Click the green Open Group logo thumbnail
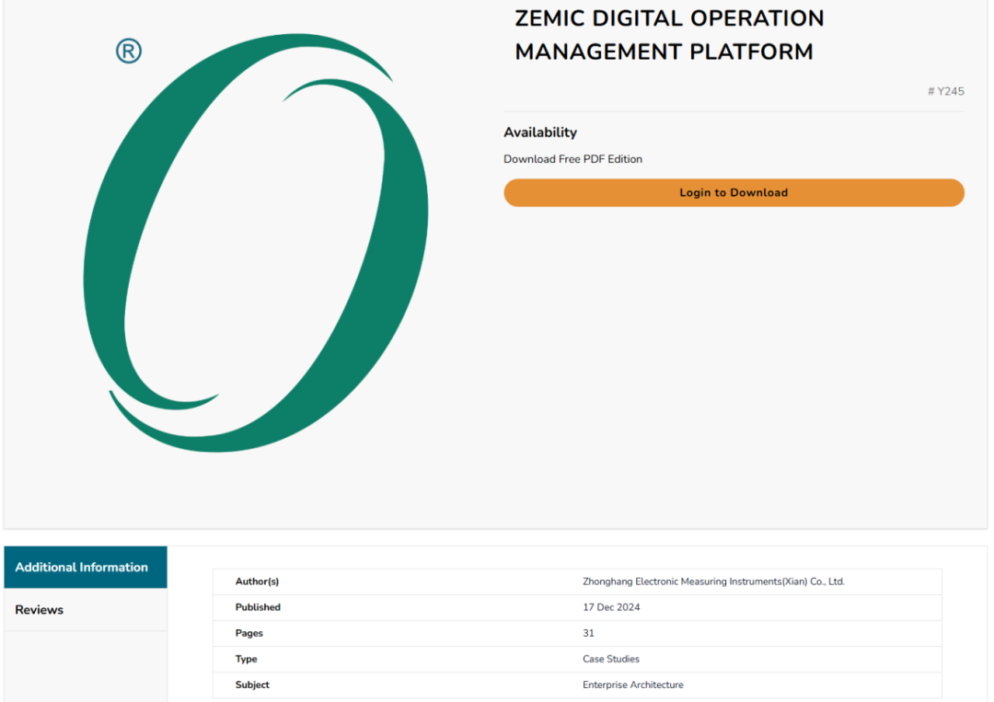 [256, 243]
